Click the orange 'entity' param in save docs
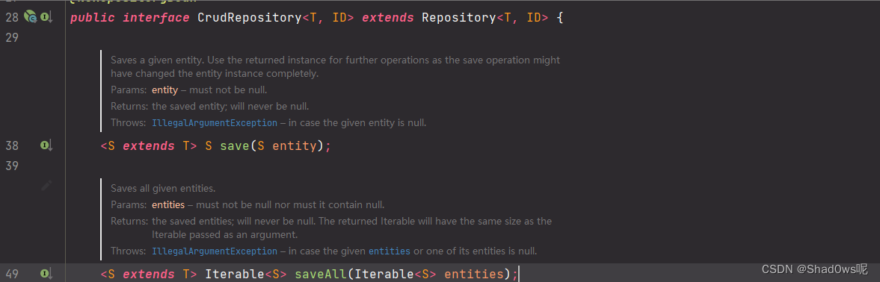Viewport: 880px width, 282px height. [x=164, y=90]
